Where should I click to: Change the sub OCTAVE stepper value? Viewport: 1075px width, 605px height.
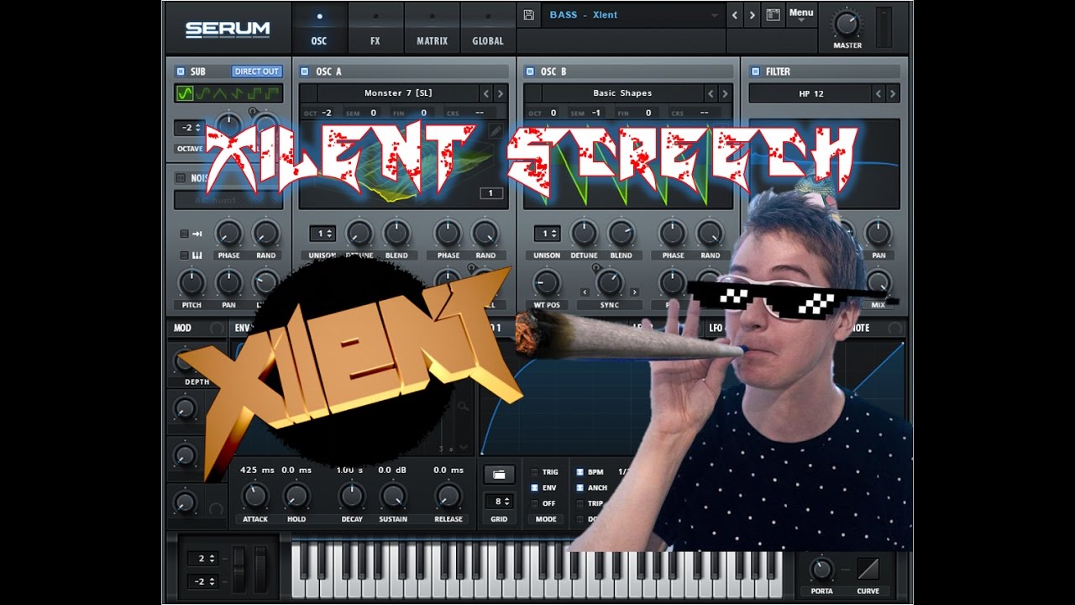pyautogui.click(x=189, y=128)
